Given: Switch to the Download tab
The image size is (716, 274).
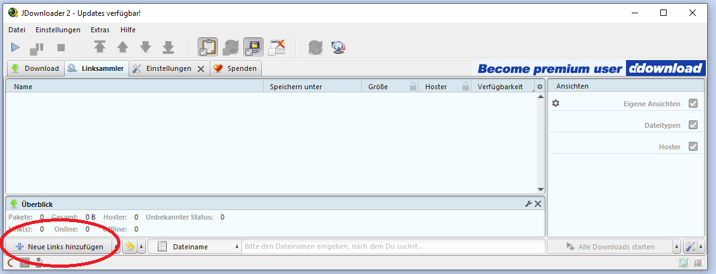Looking at the screenshot, I should (35, 68).
